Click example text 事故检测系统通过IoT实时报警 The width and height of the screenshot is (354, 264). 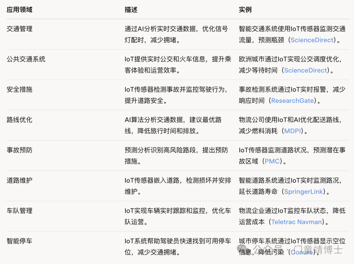click(x=292, y=95)
